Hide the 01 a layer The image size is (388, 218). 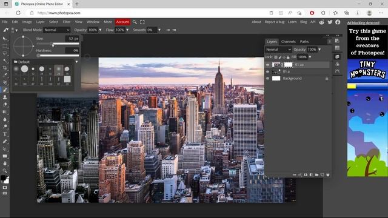click(267, 71)
